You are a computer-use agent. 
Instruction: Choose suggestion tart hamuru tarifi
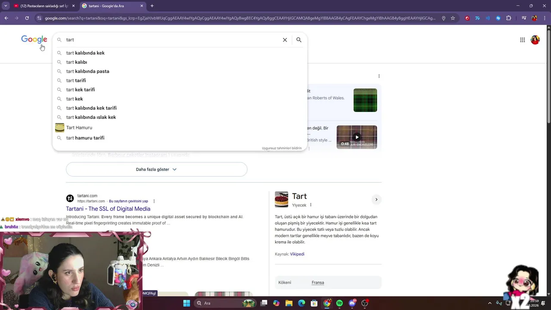(180, 138)
